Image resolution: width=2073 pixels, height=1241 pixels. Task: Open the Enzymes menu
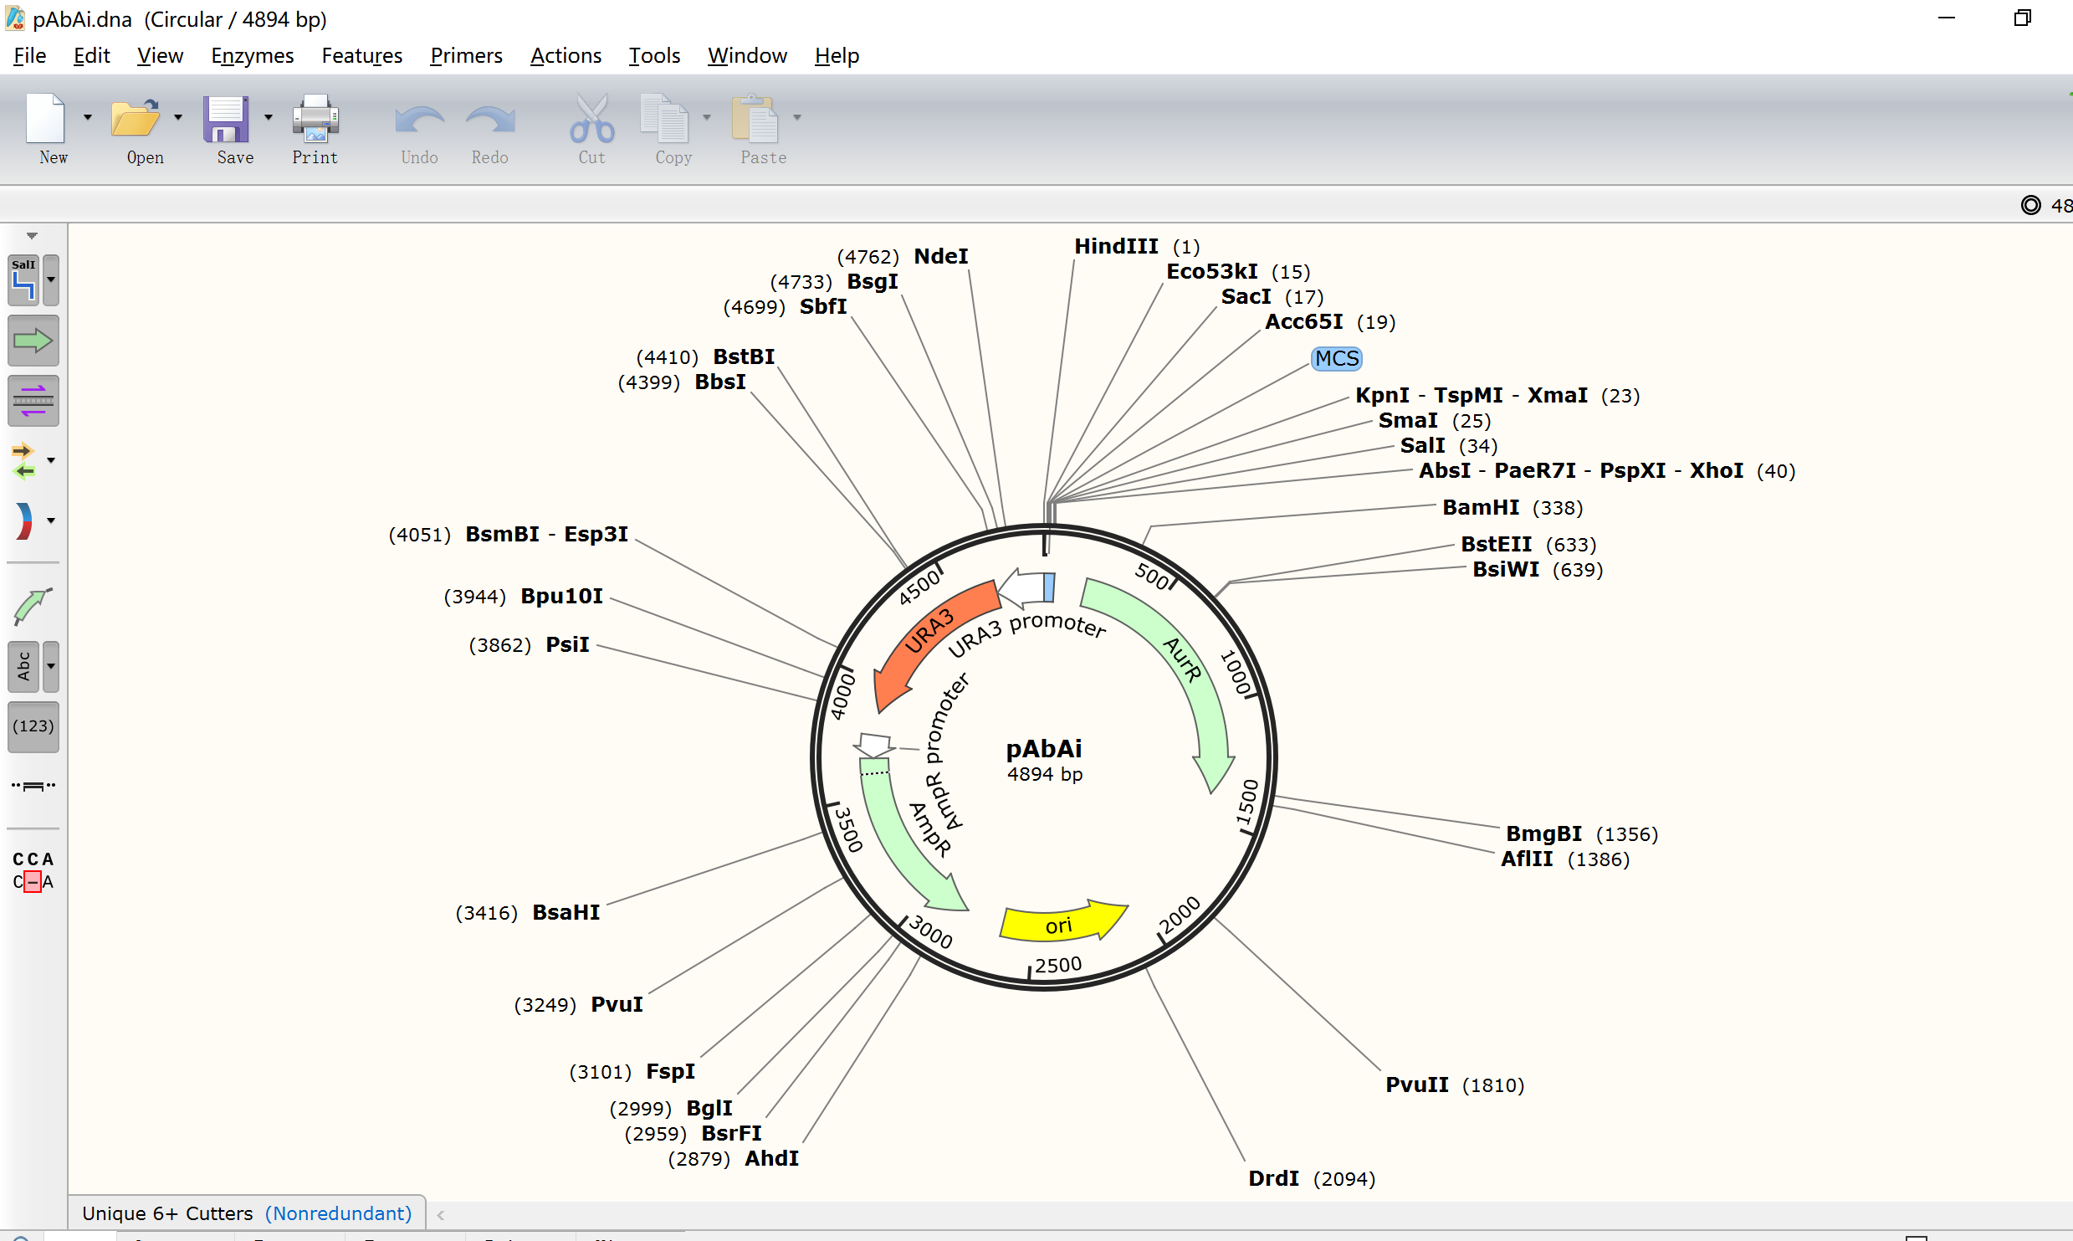pyautogui.click(x=252, y=55)
